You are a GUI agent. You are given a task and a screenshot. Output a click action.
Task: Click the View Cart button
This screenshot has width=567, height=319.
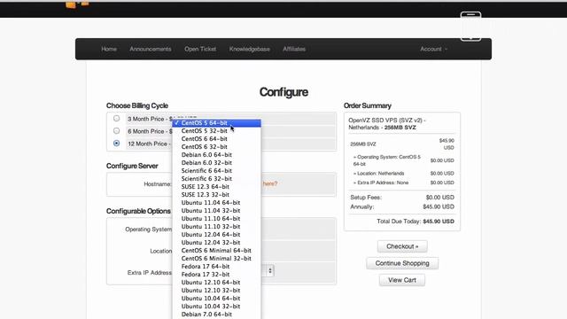402,280
